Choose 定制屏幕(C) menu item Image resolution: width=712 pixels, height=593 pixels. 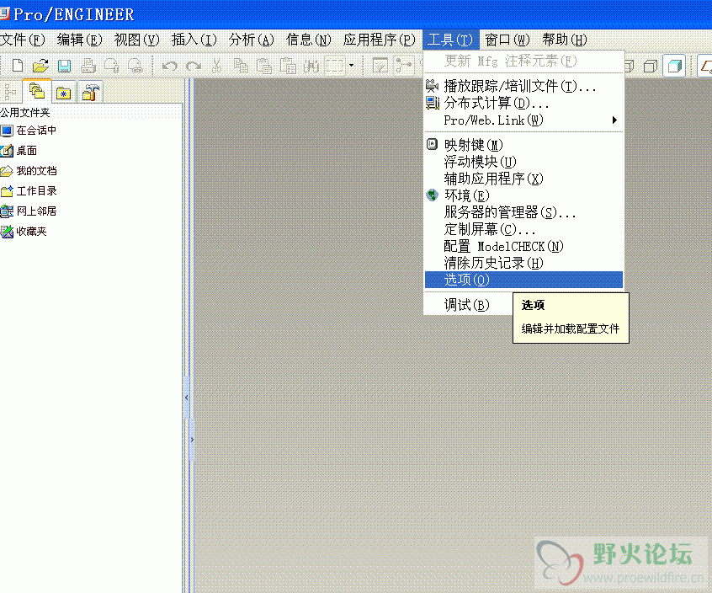523,229
